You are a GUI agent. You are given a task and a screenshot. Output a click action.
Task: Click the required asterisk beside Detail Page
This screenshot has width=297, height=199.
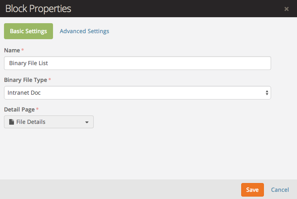[x=37, y=109]
